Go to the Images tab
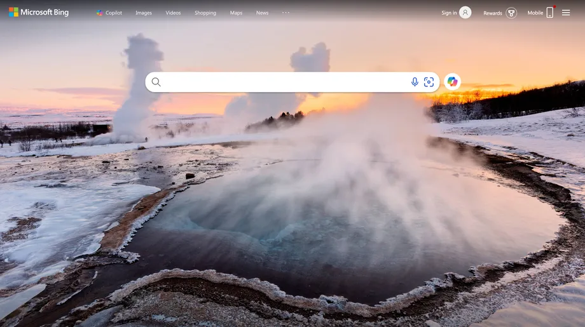The height and width of the screenshot is (327, 585). pyautogui.click(x=144, y=13)
